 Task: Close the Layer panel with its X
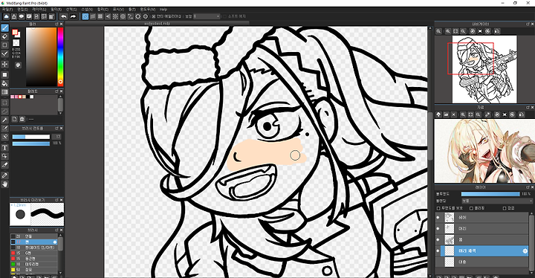click(x=532, y=187)
